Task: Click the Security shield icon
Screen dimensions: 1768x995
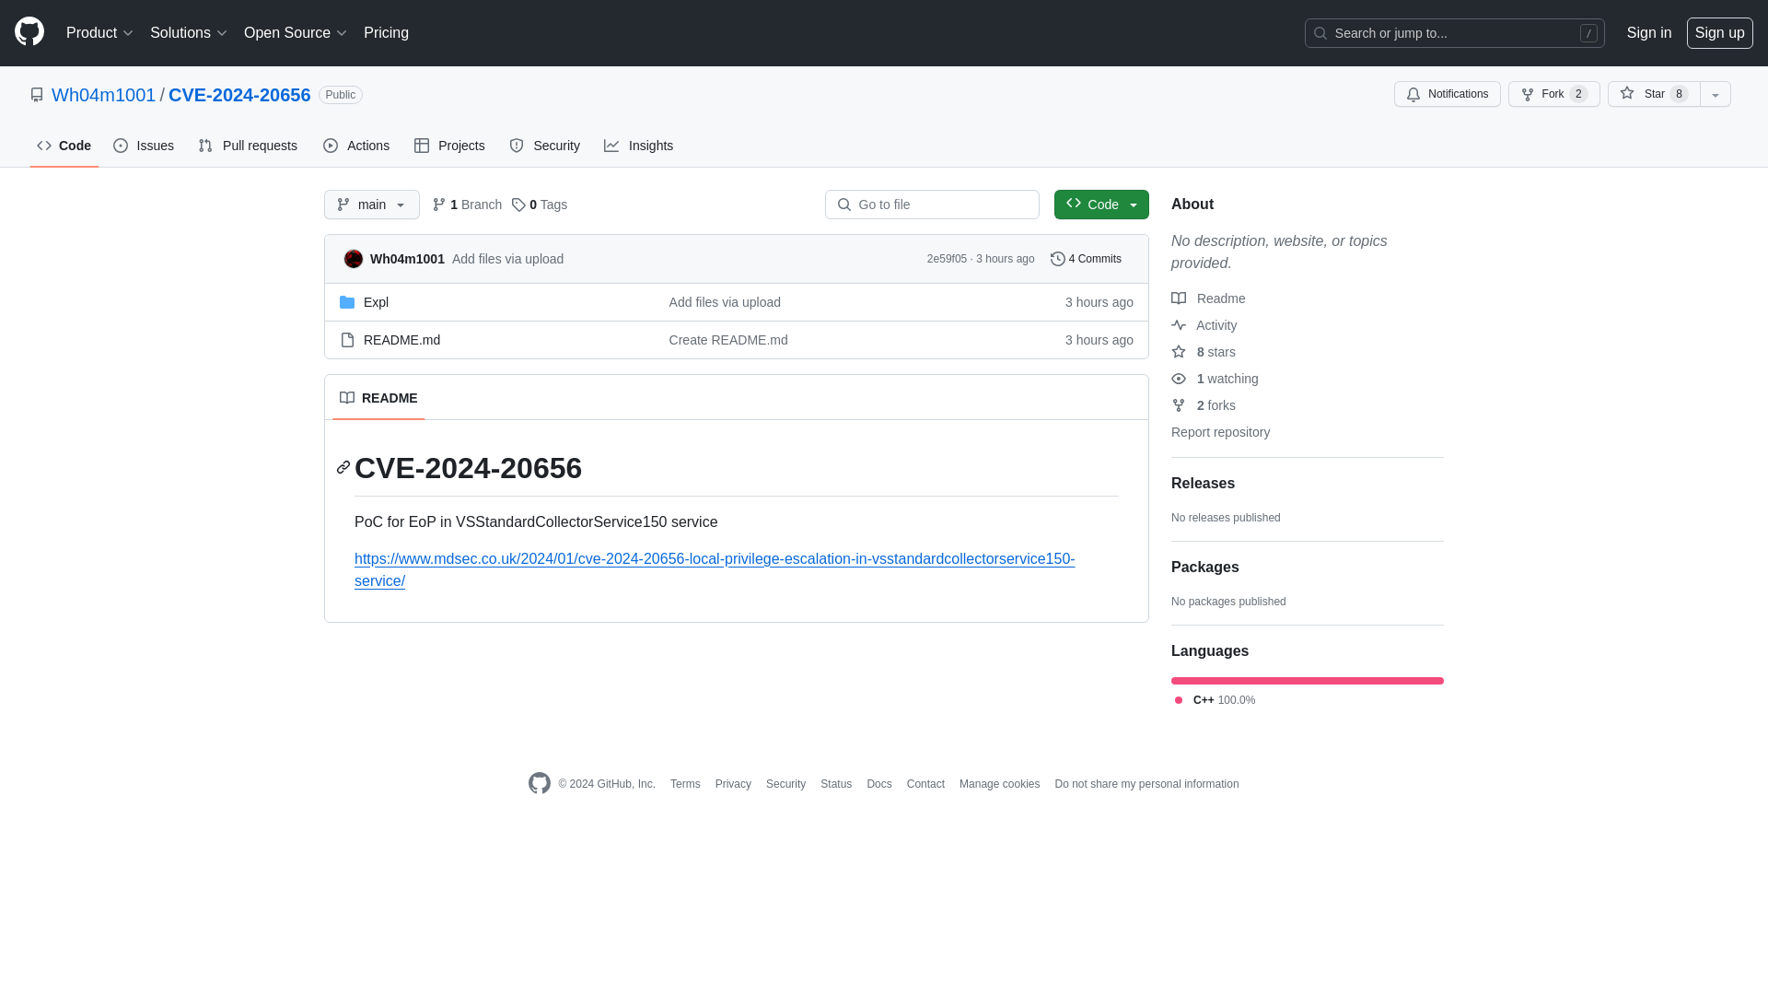Action: [518, 145]
